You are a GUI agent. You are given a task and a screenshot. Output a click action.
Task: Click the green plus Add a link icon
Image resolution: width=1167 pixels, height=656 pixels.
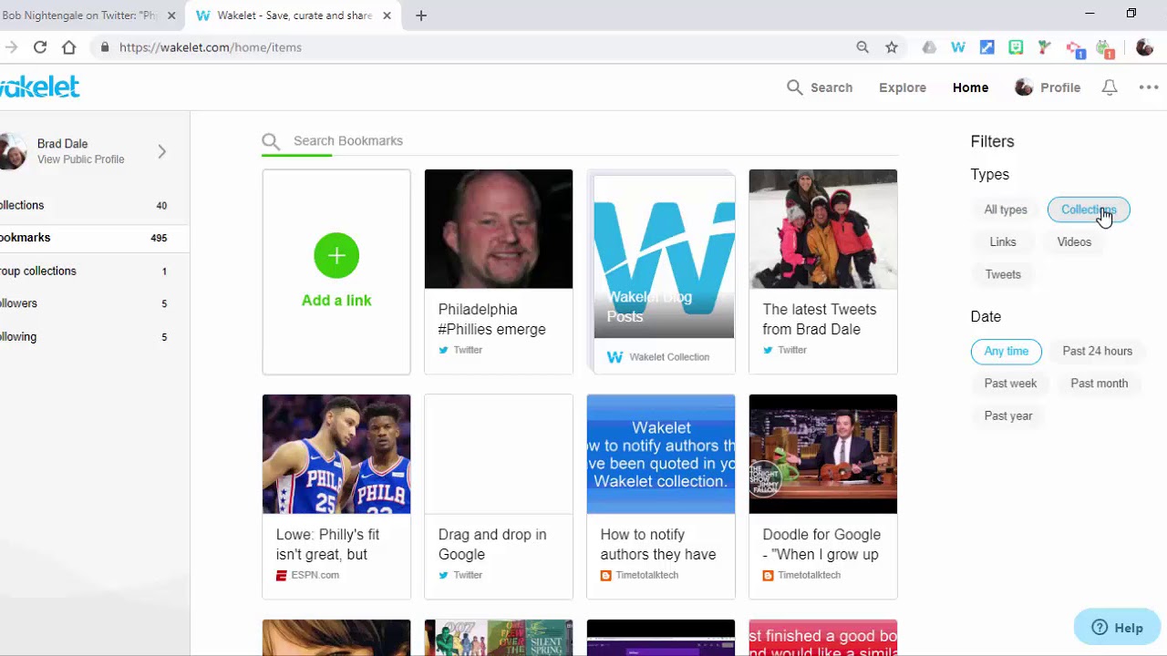pyautogui.click(x=336, y=255)
